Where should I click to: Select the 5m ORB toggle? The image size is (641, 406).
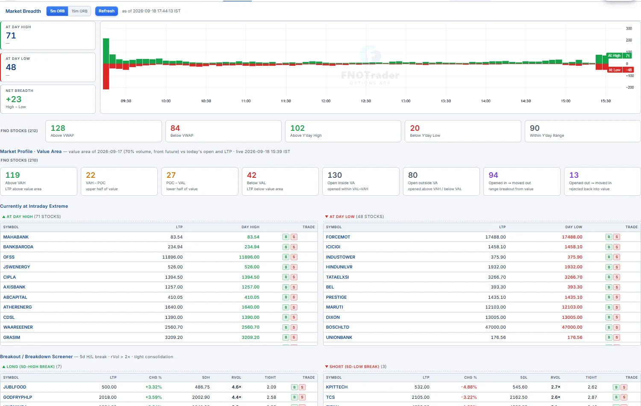[57, 11]
